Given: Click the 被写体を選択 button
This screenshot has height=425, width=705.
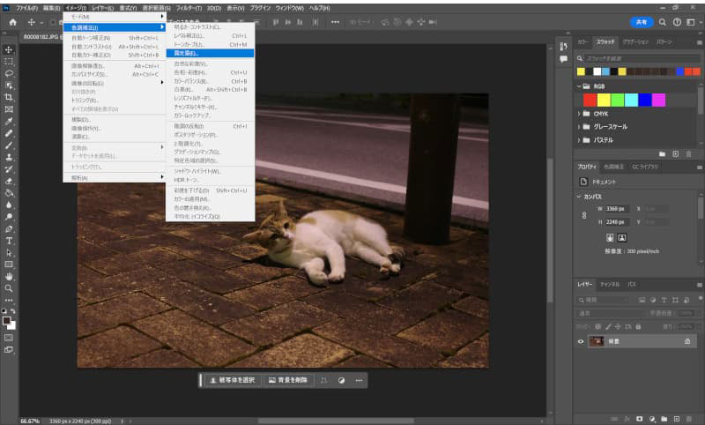Looking at the screenshot, I should coord(234,380).
